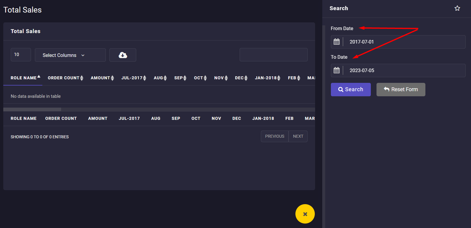This screenshot has height=228, width=471.
Task: Go to the Previous page
Action: (x=275, y=136)
